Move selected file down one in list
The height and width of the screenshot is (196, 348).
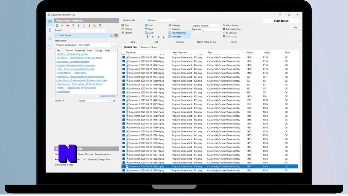pos(158,37)
